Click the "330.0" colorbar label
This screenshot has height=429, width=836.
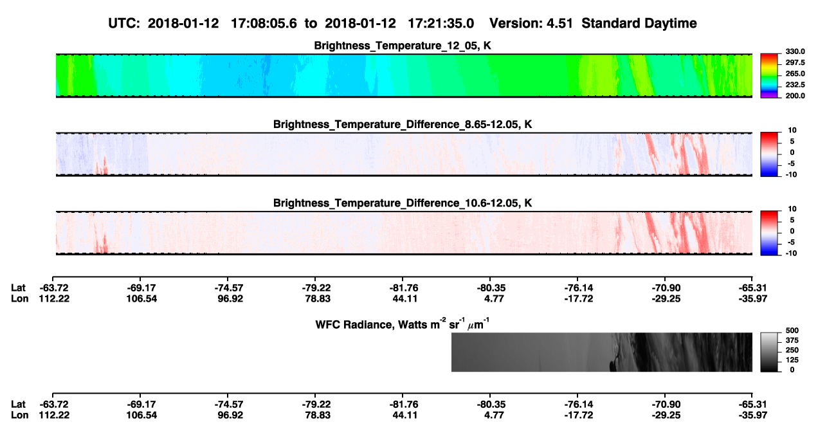(795, 51)
